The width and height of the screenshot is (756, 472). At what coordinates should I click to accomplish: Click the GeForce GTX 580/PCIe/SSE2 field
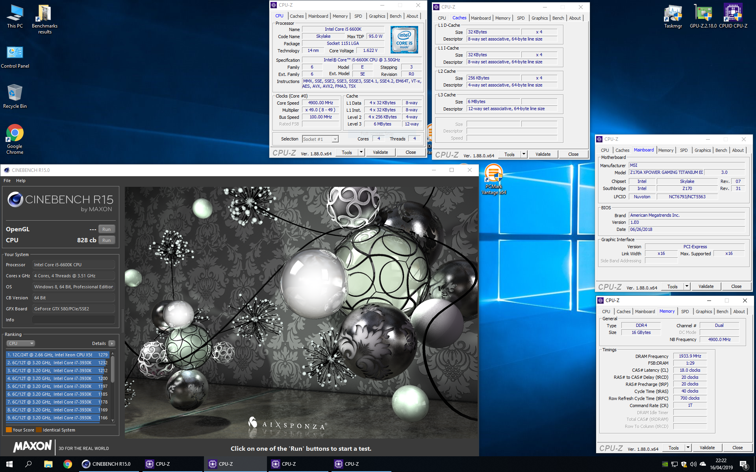74,309
